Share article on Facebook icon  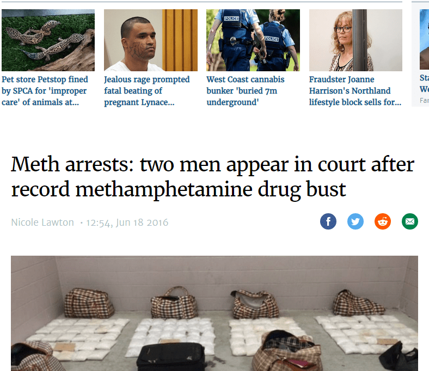pyautogui.click(x=328, y=221)
